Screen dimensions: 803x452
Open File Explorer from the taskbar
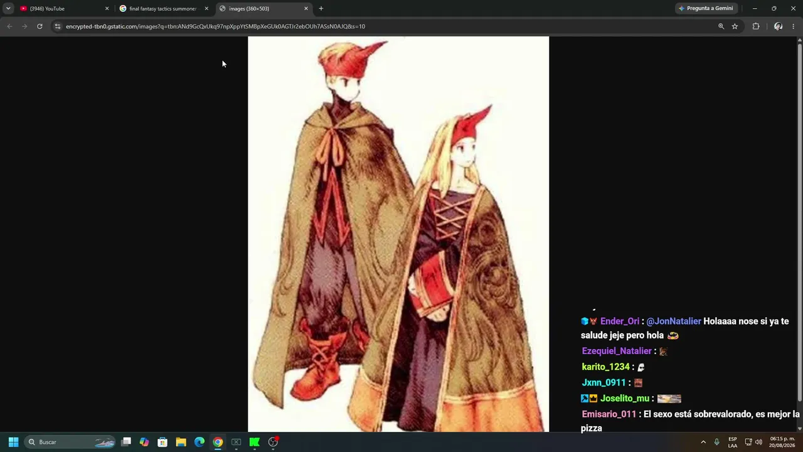(181, 442)
